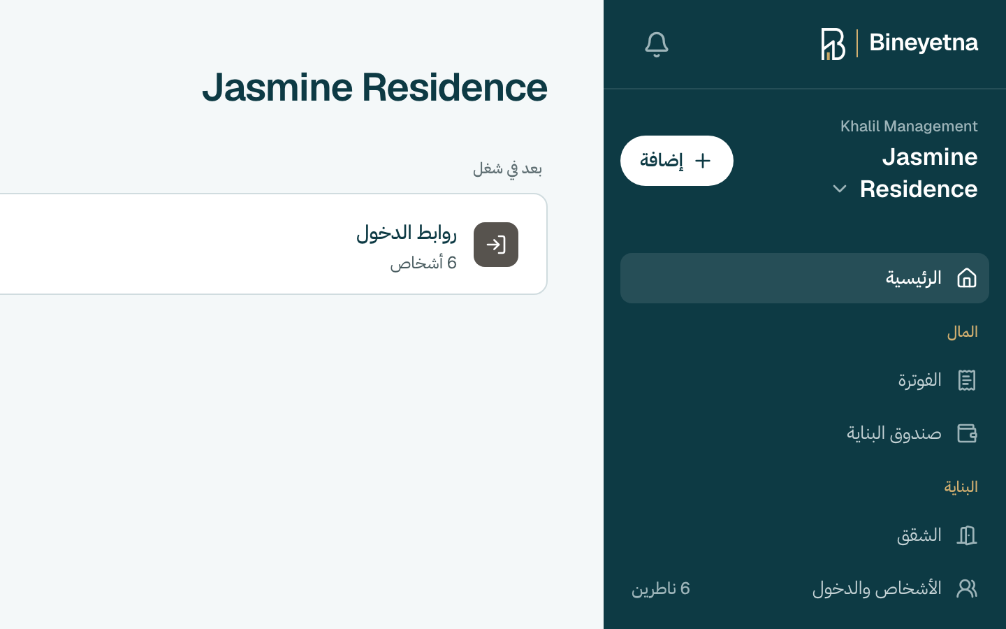This screenshot has width=1006, height=629.
Task: Click the '6 ناطرين' pending badge
Action: pyautogui.click(x=661, y=588)
